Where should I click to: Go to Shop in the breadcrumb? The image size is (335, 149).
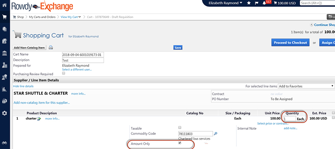click(20, 17)
